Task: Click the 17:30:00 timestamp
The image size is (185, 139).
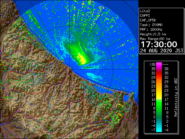Action: click(x=159, y=44)
